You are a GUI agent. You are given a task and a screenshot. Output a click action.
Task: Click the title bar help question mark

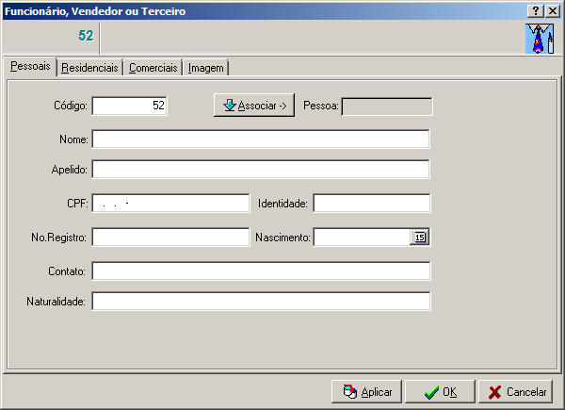coord(536,10)
